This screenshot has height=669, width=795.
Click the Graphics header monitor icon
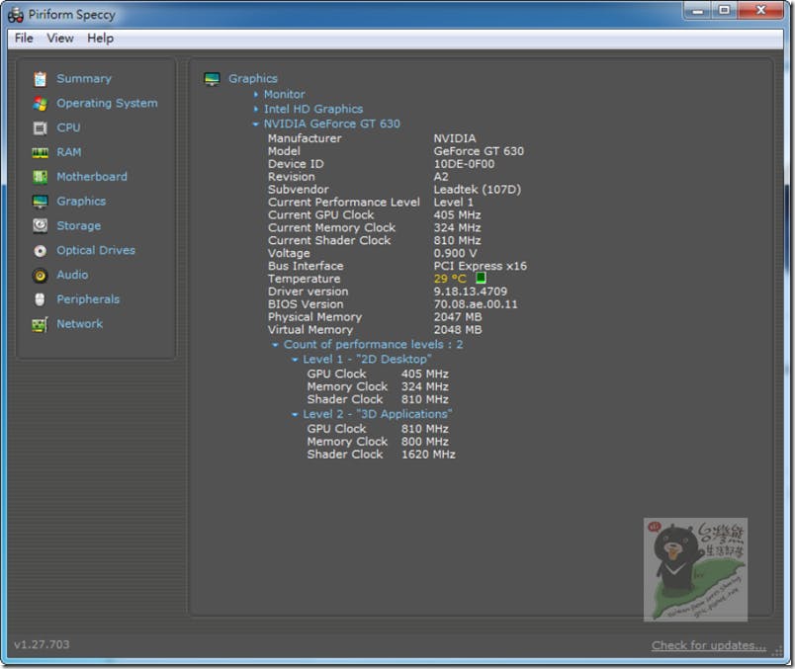coord(212,79)
